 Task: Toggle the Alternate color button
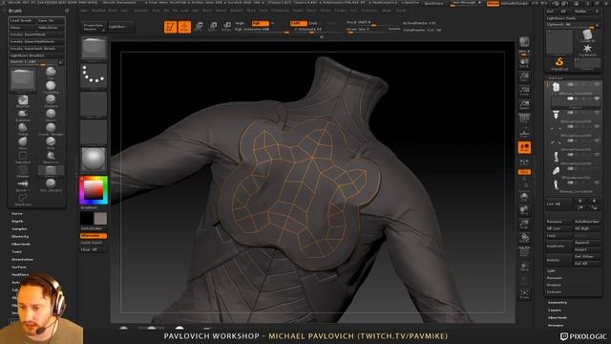(x=94, y=236)
